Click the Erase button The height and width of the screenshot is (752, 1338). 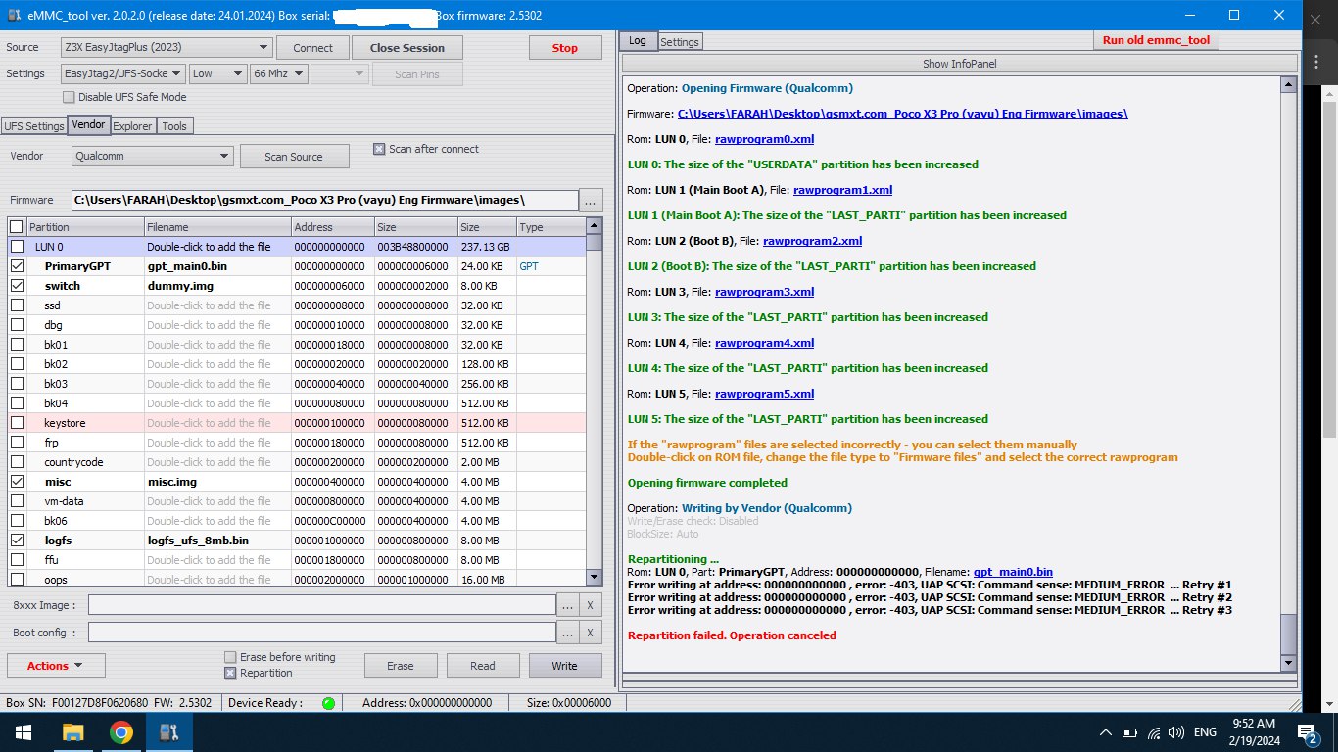point(401,666)
